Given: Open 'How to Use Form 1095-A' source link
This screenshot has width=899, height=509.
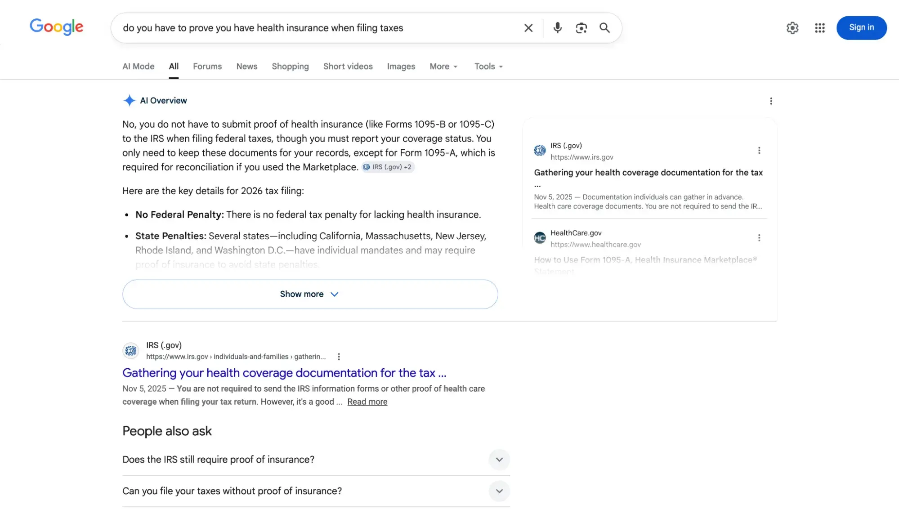Looking at the screenshot, I should pyautogui.click(x=645, y=265).
